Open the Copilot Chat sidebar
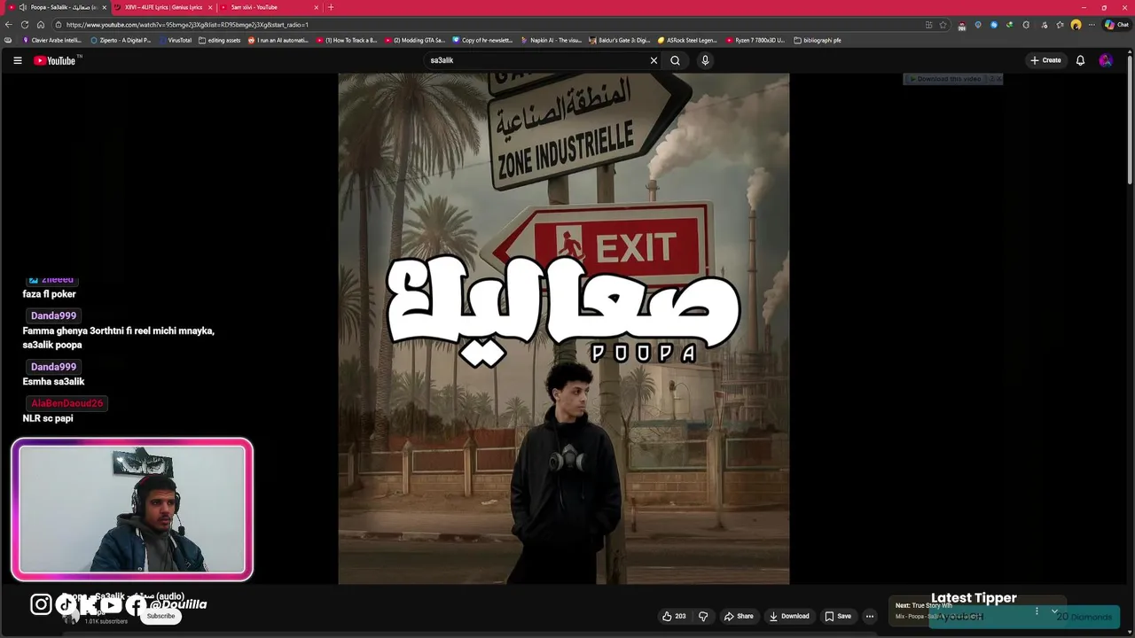1135x638 pixels. [1115, 25]
